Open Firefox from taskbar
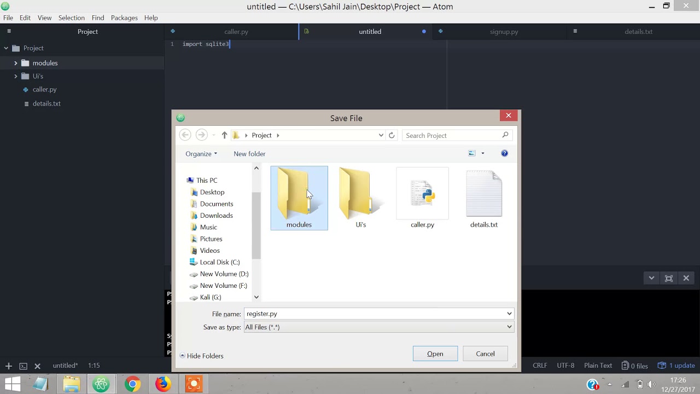This screenshot has height=394, width=700. pyautogui.click(x=163, y=384)
